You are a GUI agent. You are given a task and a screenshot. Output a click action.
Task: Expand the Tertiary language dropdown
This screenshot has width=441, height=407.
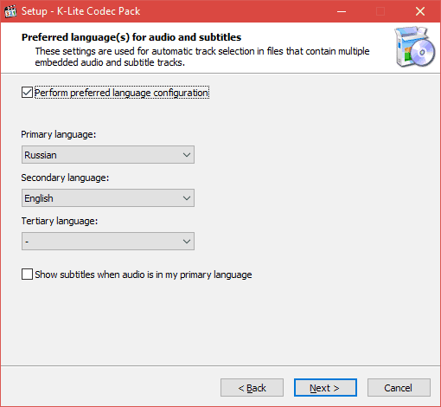pyautogui.click(x=108, y=242)
